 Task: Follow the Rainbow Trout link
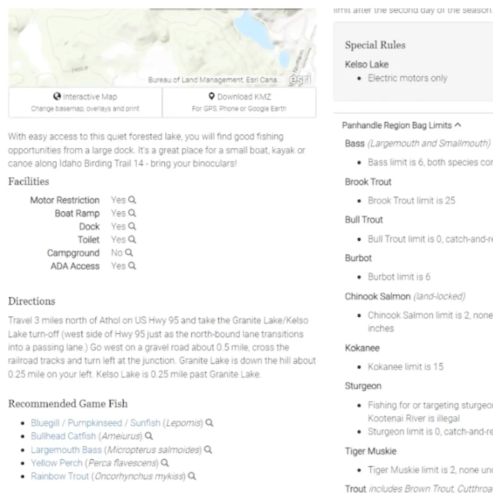pos(60,476)
